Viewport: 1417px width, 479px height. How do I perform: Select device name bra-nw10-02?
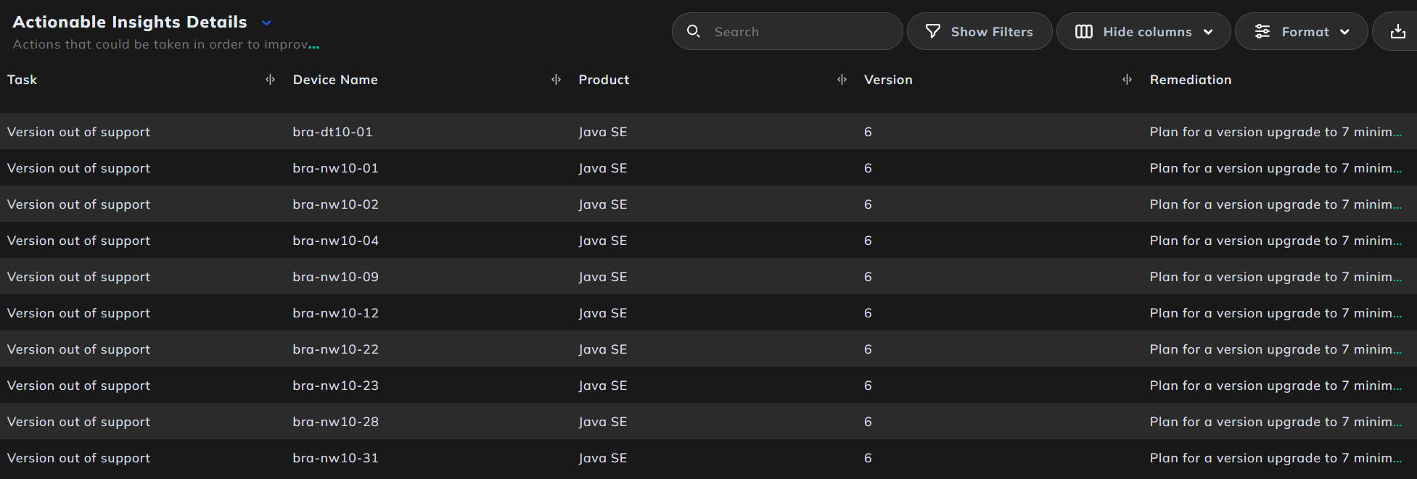coord(335,204)
